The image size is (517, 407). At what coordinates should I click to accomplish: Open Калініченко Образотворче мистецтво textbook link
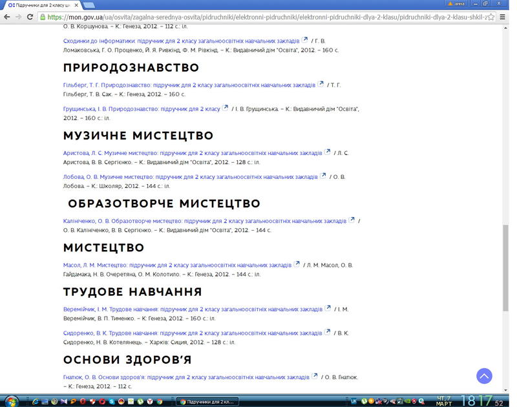(205, 221)
